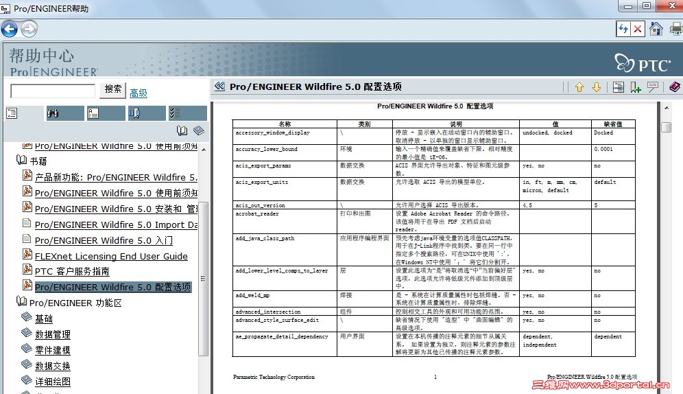Switch to the binoculars search tab
The height and width of the screenshot is (394, 683).
65,113
